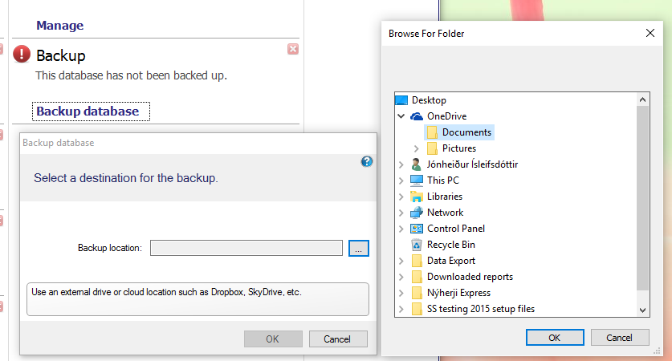The image size is (672, 361).
Task: Open the Backup database link
Action: 88,112
